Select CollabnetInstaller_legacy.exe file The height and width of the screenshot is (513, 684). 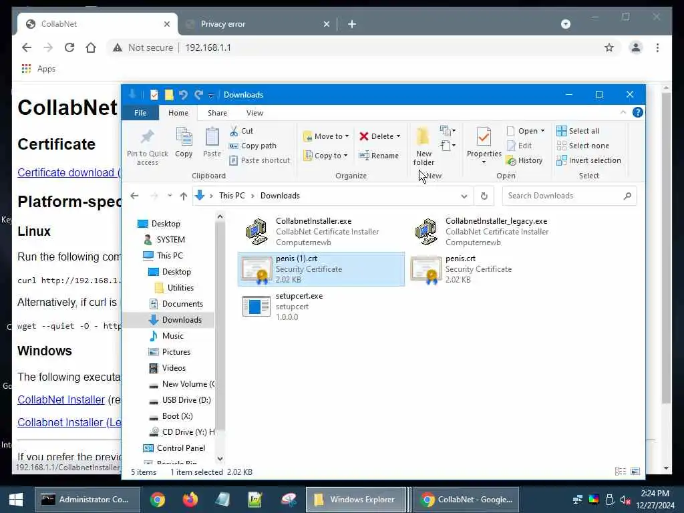pos(491,232)
